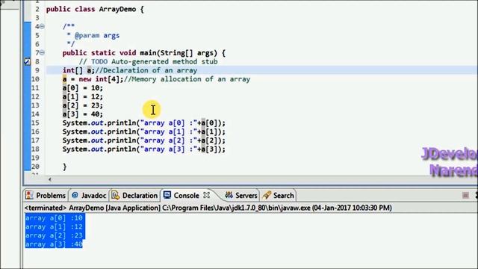The image size is (478, 269).
Task: Click the Console monitor icon
Action: click(x=167, y=195)
